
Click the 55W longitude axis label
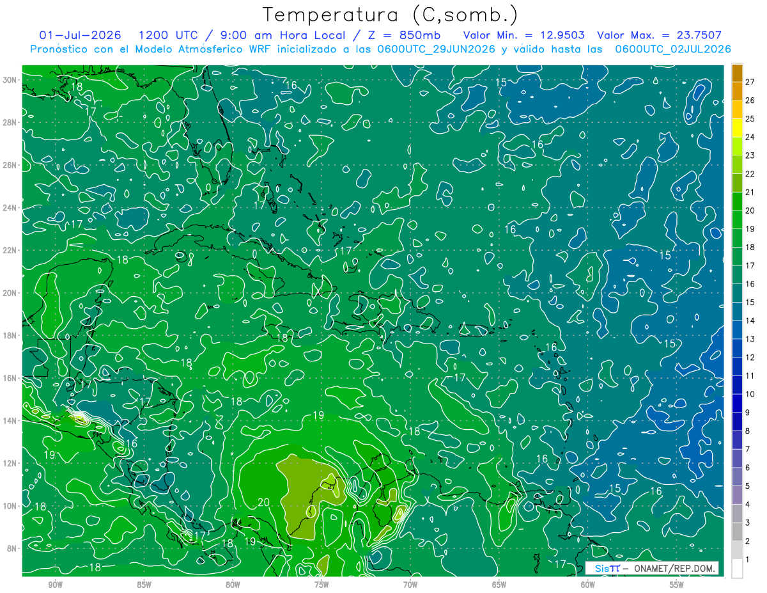676,585
